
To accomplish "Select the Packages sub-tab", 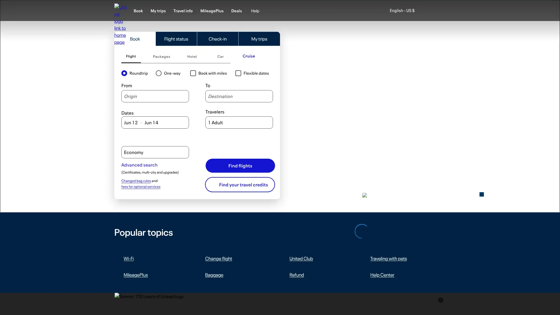I will point(162,57).
